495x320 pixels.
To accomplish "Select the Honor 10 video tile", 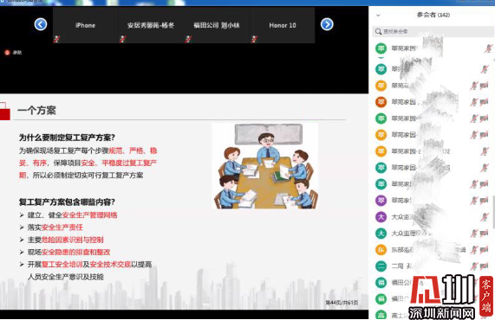I will 283,25.
